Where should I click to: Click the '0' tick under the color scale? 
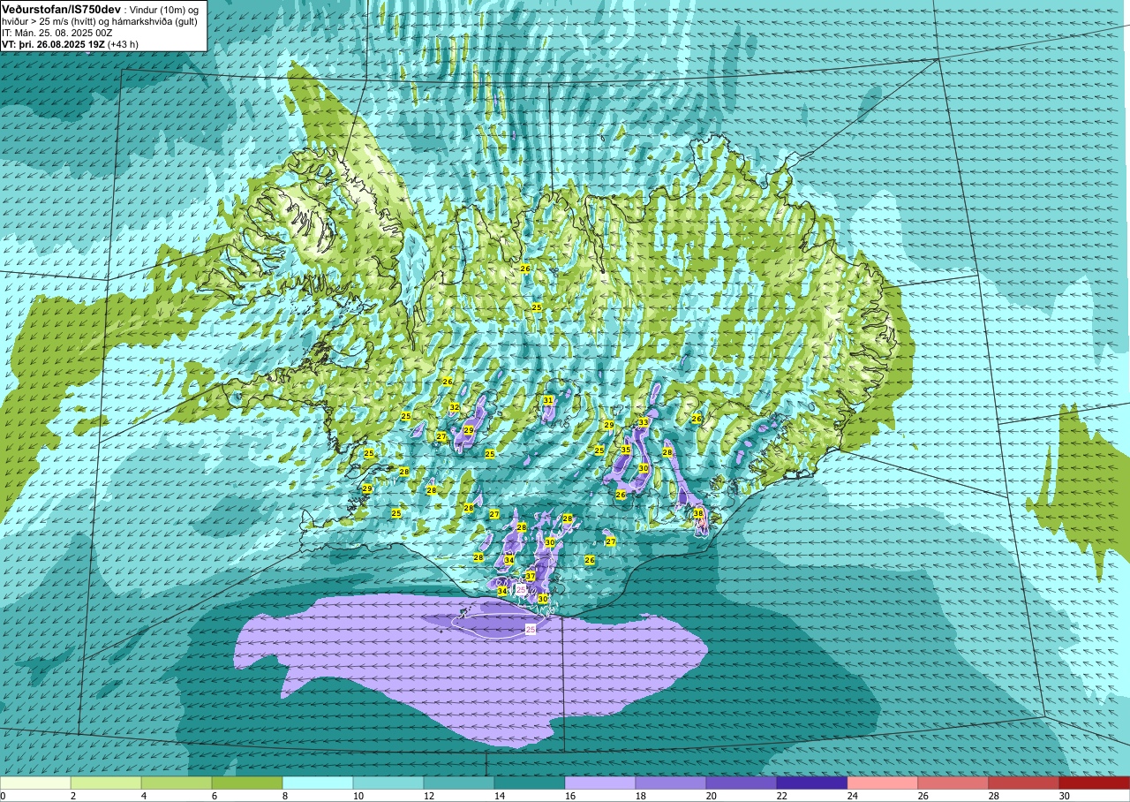click(x=3, y=796)
